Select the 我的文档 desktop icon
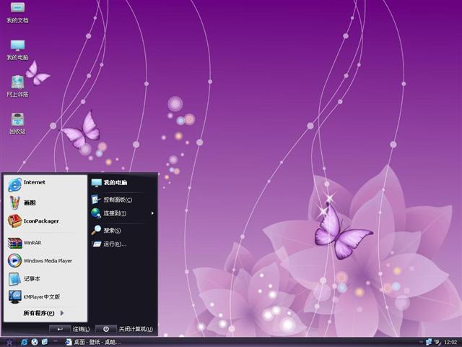 tap(17, 11)
